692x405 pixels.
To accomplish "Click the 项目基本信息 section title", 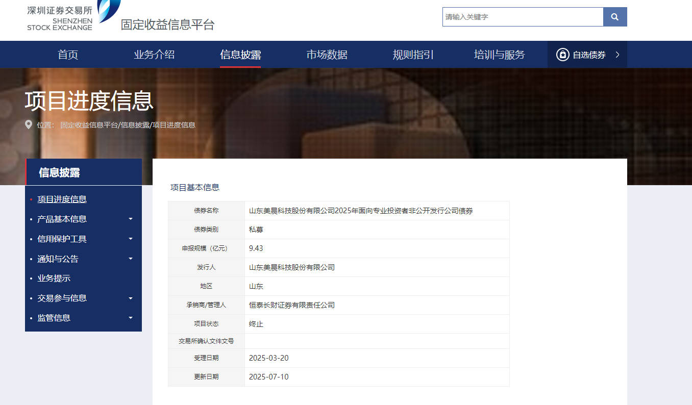I will coord(195,187).
